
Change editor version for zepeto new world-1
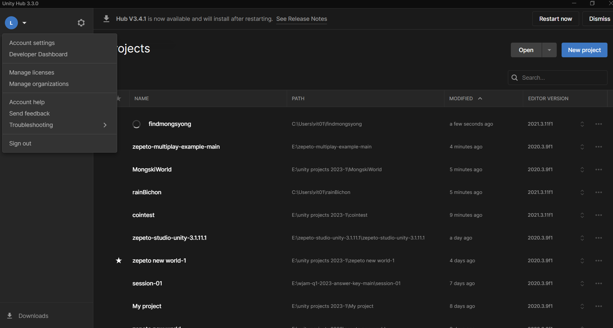pyautogui.click(x=582, y=261)
